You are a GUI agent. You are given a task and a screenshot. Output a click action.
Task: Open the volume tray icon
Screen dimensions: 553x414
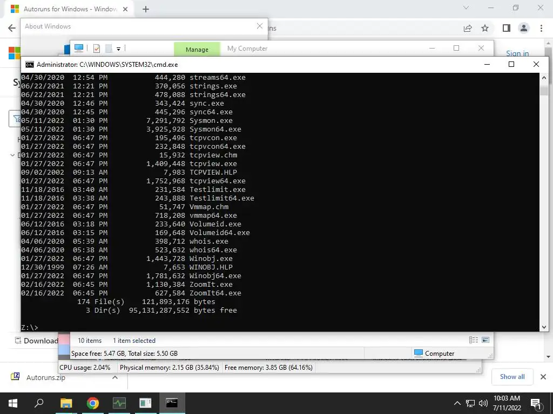tap(483, 403)
